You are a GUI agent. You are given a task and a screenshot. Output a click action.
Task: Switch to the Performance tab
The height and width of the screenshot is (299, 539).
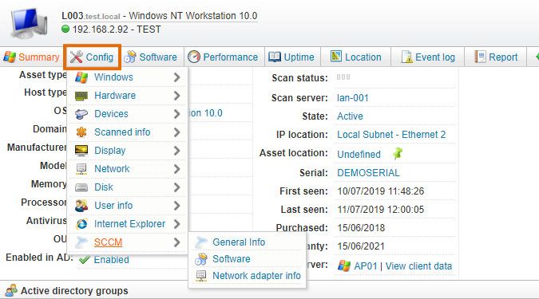(x=224, y=57)
